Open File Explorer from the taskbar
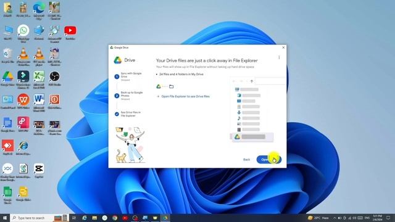 tap(94, 218)
